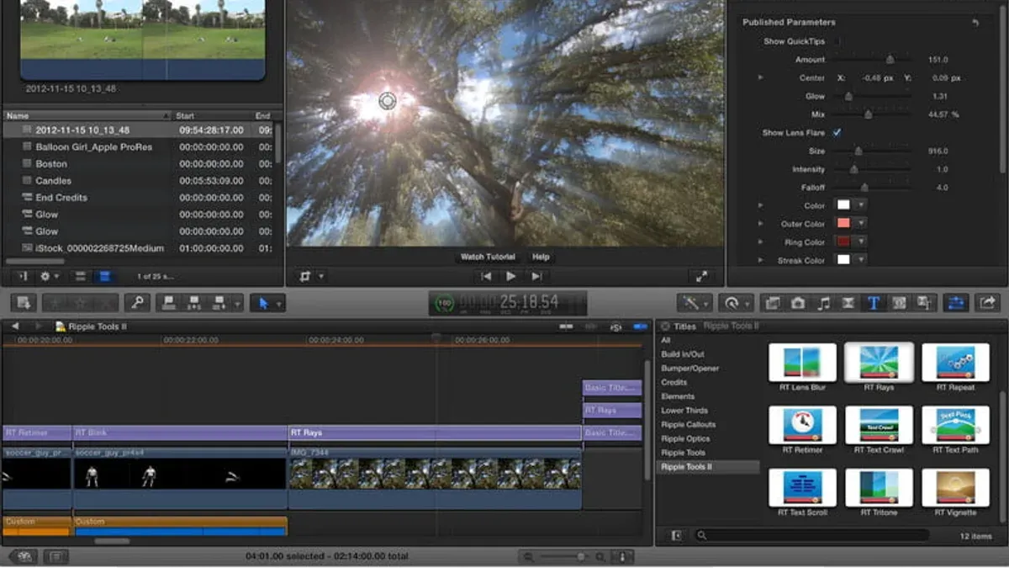
Task: Open the browser gear actions dropdown
Action: 50,276
